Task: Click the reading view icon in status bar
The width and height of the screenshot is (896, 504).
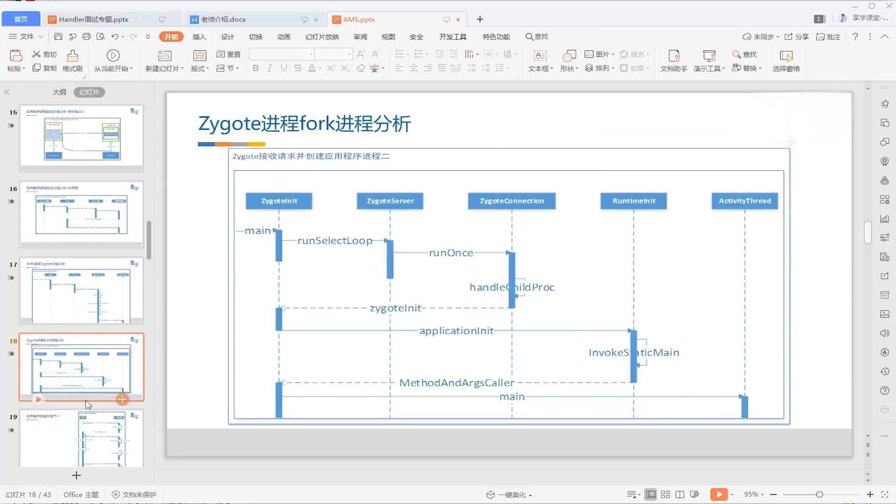Action: click(680, 494)
